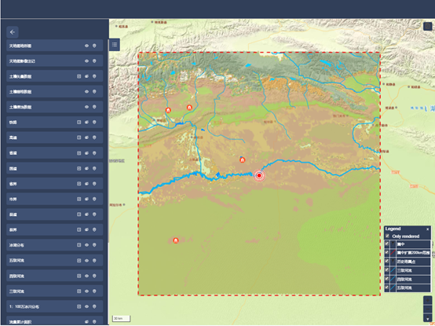Click the 30 km scale bar

121,318
